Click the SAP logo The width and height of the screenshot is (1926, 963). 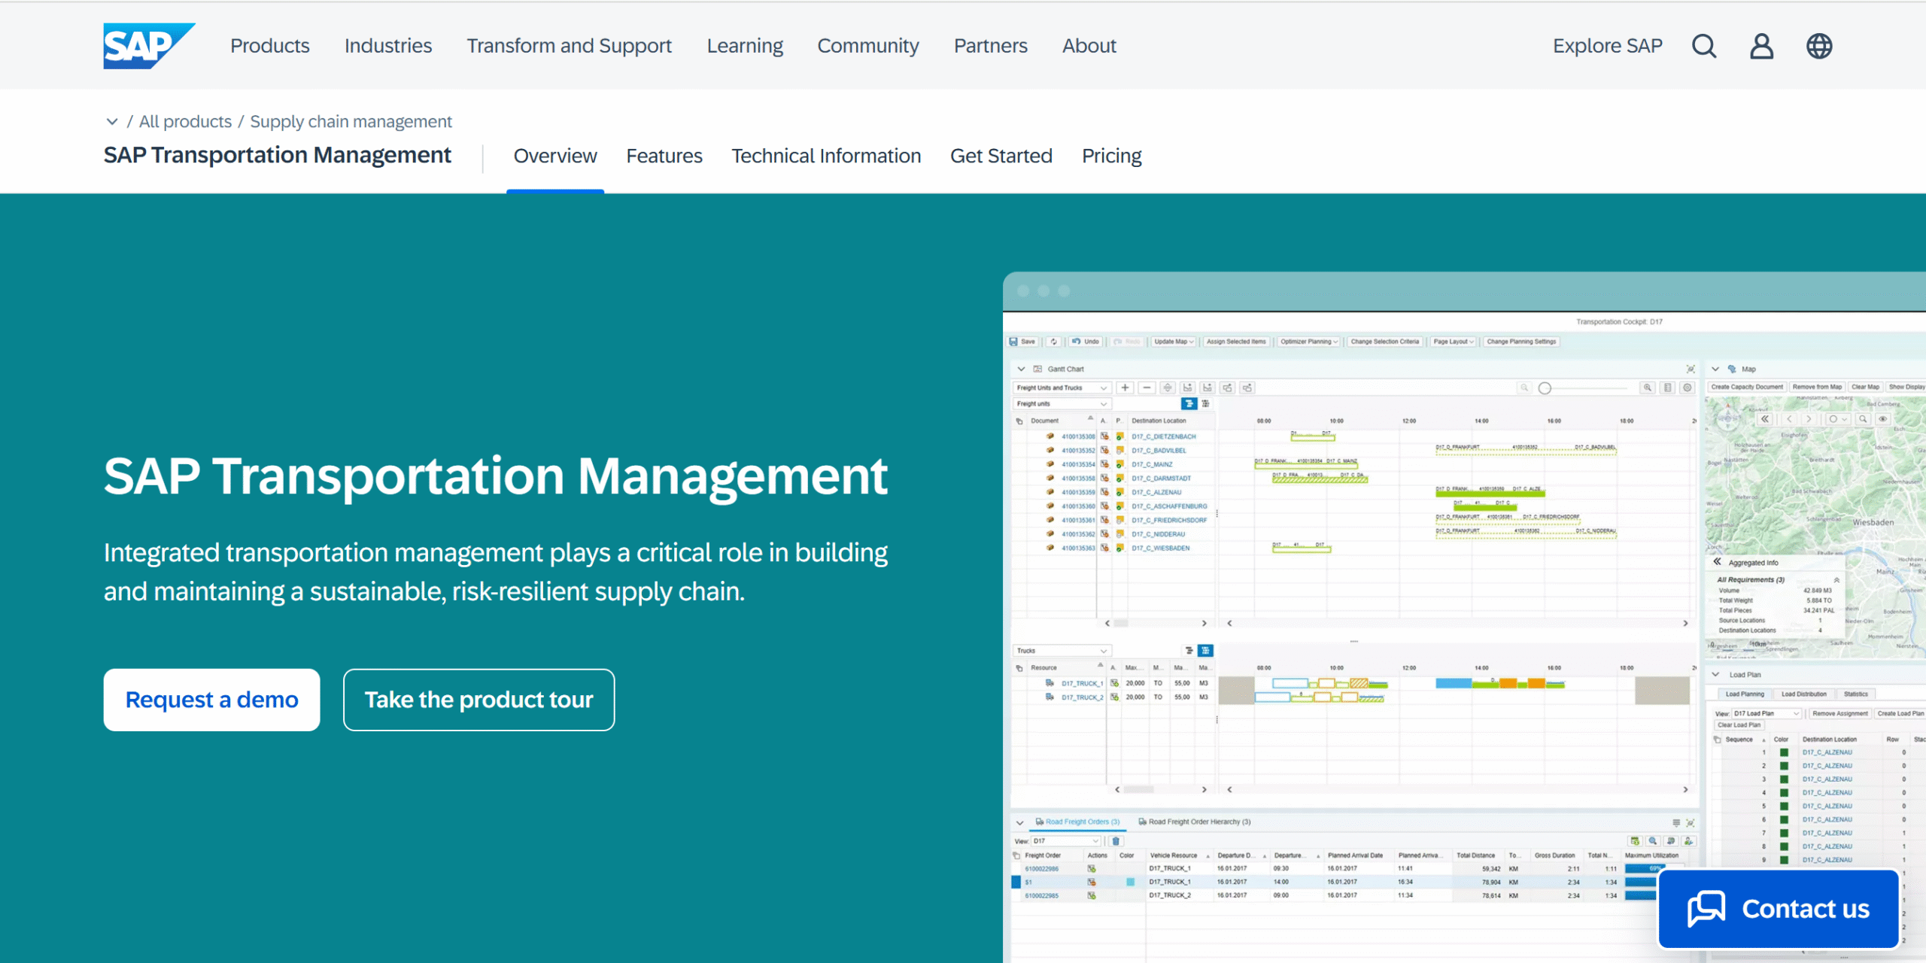tap(149, 46)
